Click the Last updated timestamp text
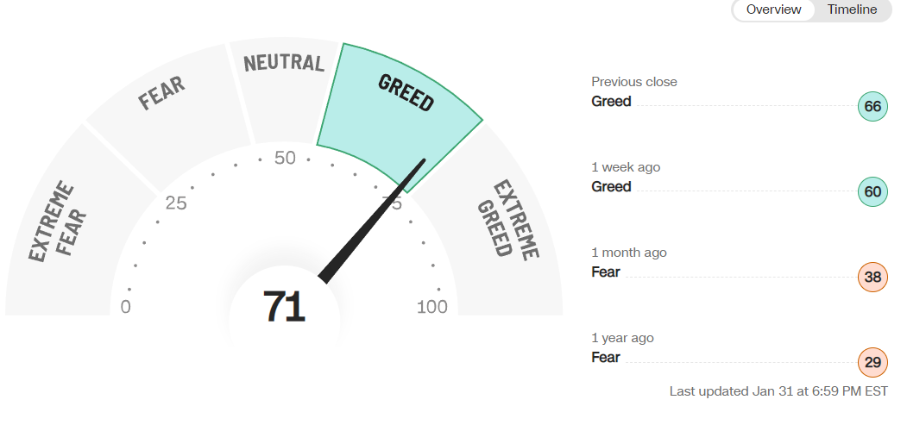The image size is (907, 431). [x=778, y=391]
